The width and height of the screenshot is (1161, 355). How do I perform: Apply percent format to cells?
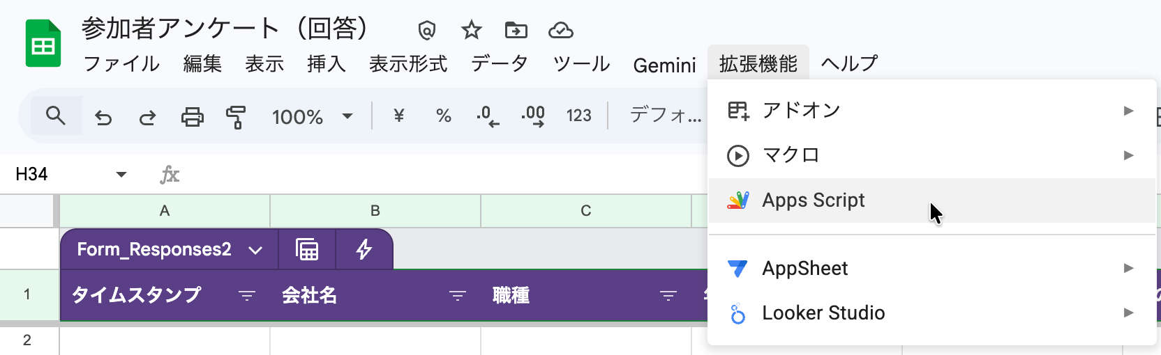click(443, 116)
